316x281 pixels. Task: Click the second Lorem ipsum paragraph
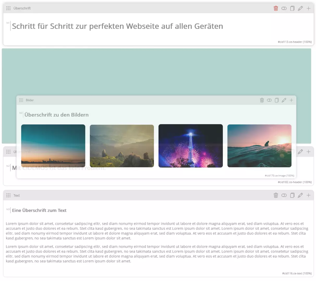pyautogui.click(x=157, y=254)
